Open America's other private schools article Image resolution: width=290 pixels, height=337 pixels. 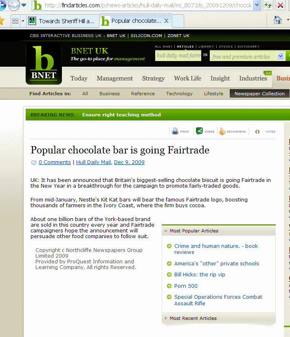(x=216, y=263)
